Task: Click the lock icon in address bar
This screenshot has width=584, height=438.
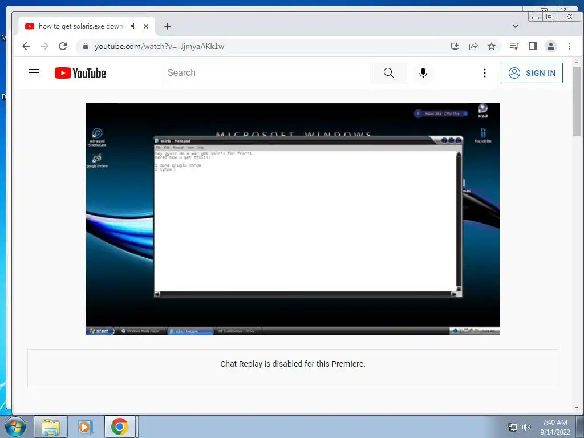Action: (x=86, y=46)
